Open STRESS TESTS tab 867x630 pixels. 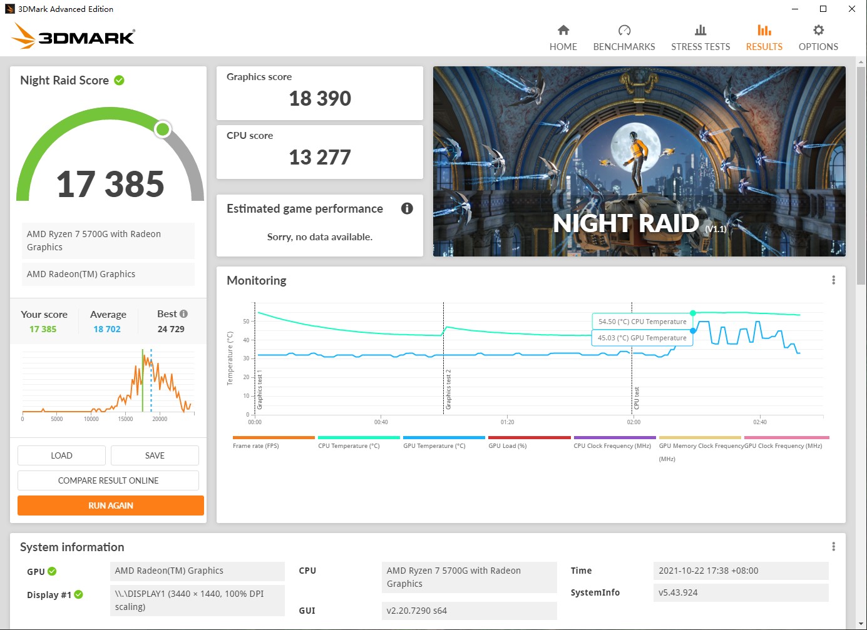click(x=700, y=38)
